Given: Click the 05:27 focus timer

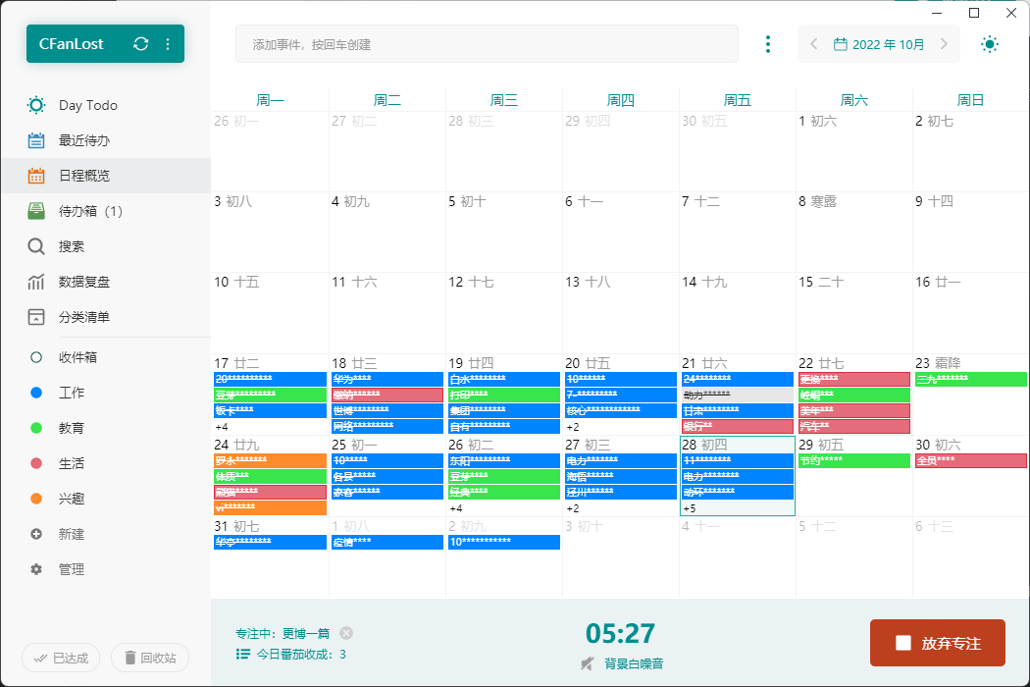Looking at the screenshot, I should (620, 634).
